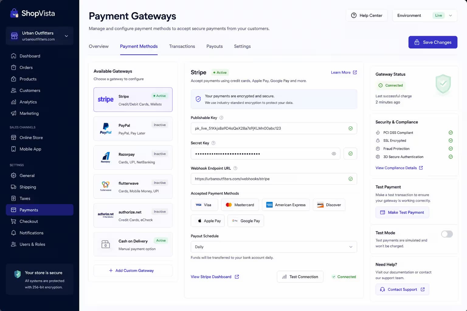Toggle Google Pay payment method
467x311 pixels.
pyautogui.click(x=246, y=221)
